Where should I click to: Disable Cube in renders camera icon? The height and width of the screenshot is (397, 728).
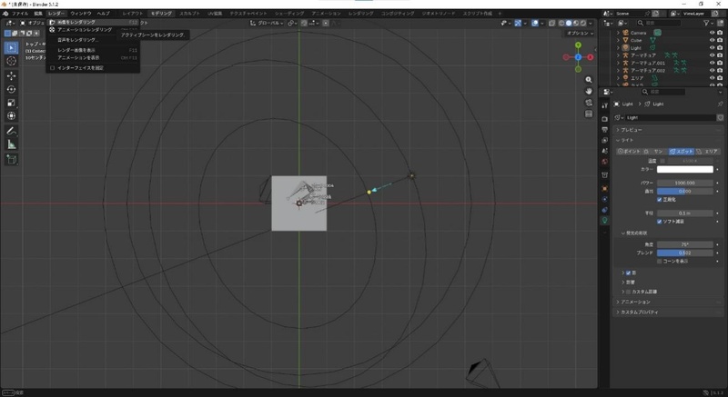point(720,40)
